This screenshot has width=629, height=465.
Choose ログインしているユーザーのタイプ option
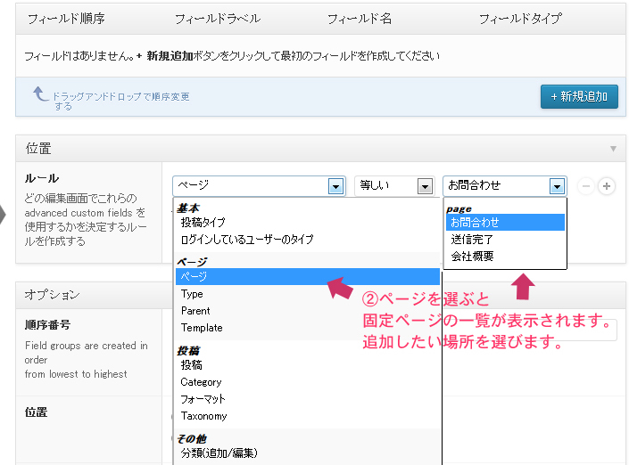[246, 240]
